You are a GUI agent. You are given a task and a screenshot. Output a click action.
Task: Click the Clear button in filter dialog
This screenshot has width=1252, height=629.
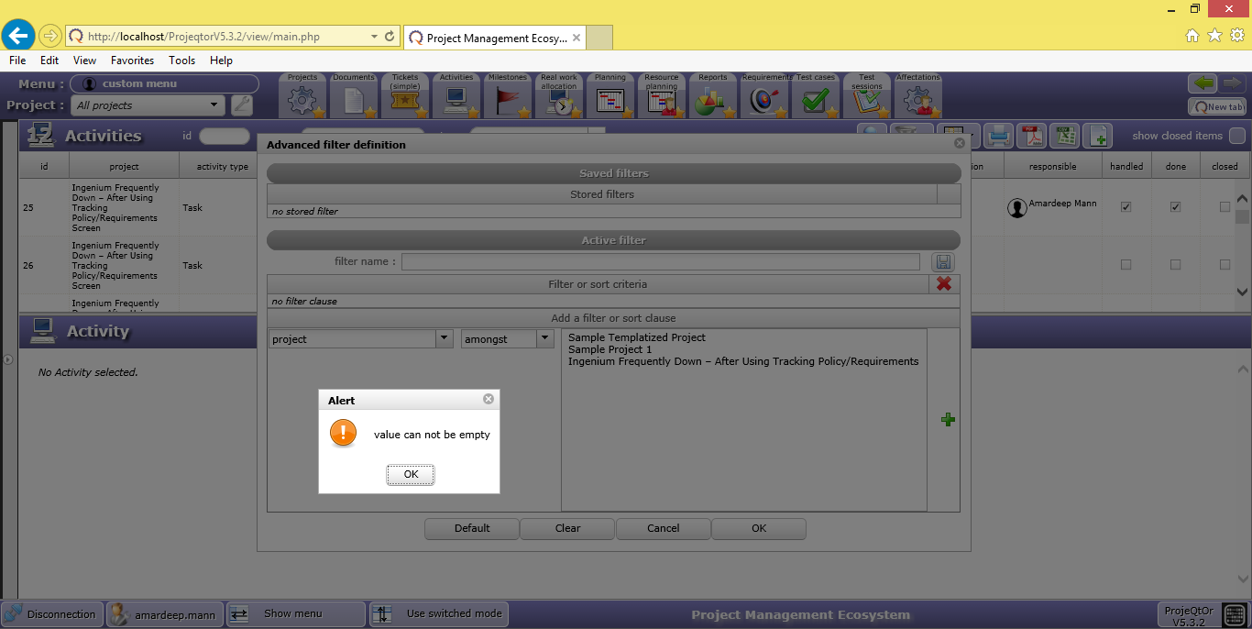567,528
